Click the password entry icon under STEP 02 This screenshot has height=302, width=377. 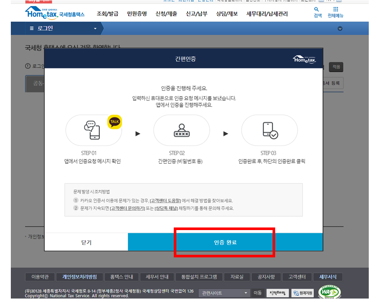(182, 130)
